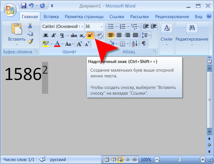Click the Число слов word count indicator

click(x=19, y=159)
